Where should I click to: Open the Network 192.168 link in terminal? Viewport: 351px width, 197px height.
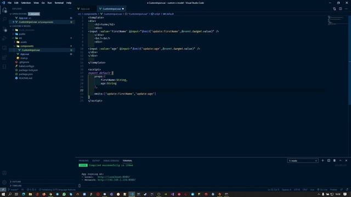click(x=117, y=180)
